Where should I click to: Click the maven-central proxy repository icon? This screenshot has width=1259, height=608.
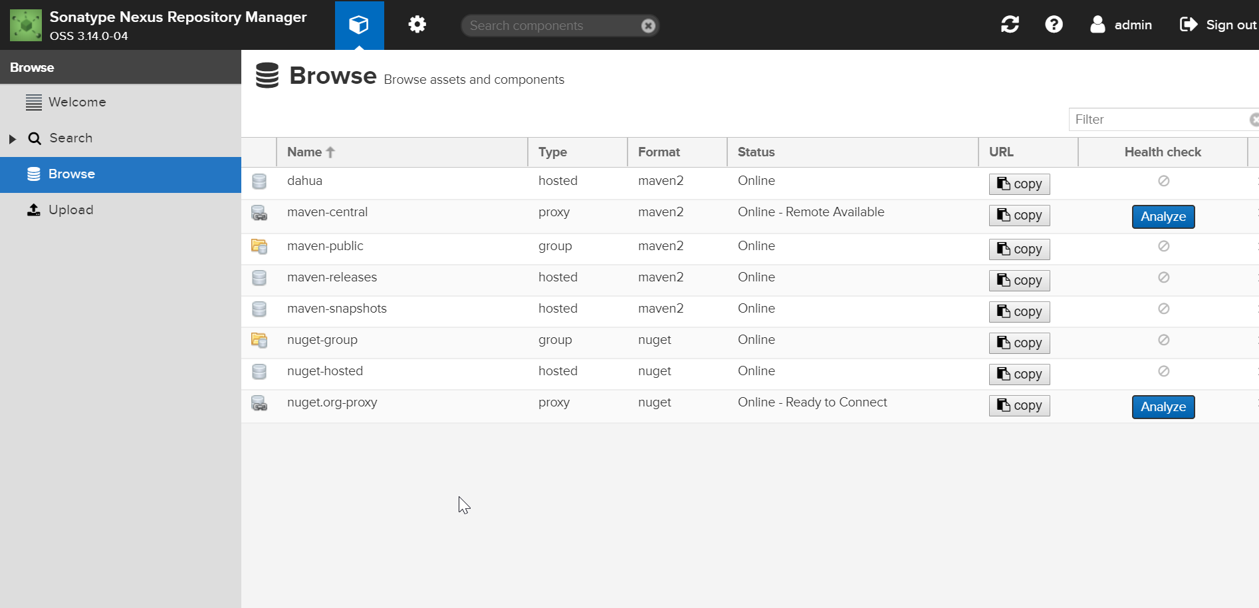pyautogui.click(x=259, y=213)
